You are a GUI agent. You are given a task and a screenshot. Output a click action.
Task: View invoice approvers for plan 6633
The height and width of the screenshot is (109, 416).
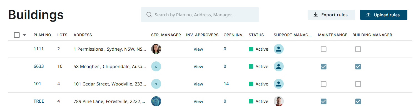tap(198, 67)
